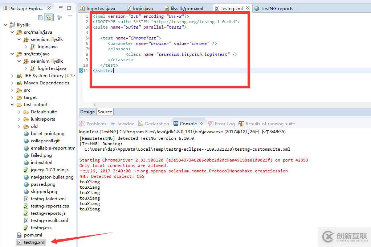The image size is (371, 247).
Task: Open the Error Log view tab
Action: pos(221,124)
